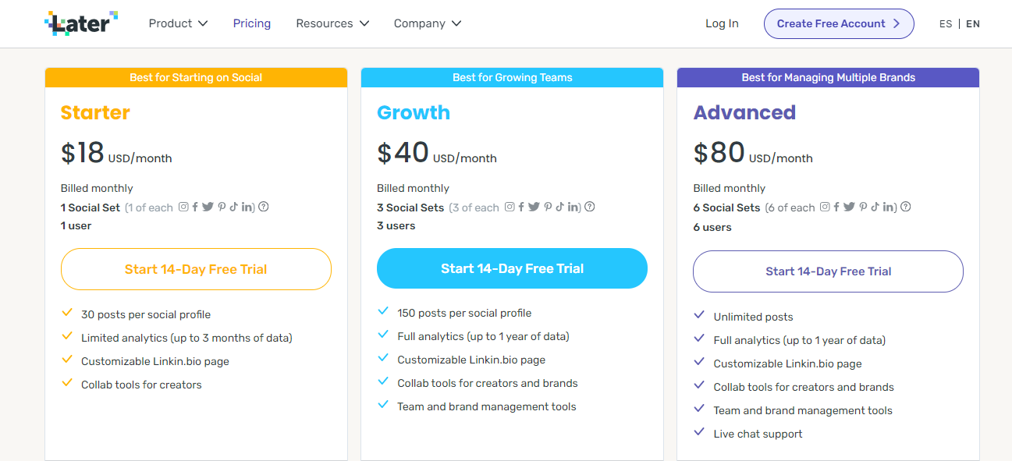The height and width of the screenshot is (461, 1012).
Task: Click the Later logo in the header
Action: pyautogui.click(x=81, y=23)
